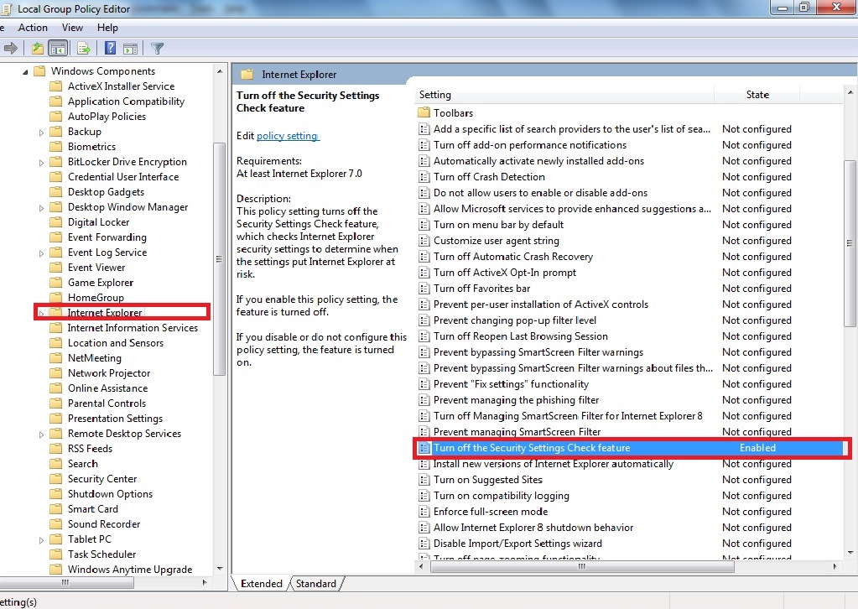Sort by the Setting column header
The height and width of the screenshot is (609, 858).
pyautogui.click(x=564, y=95)
